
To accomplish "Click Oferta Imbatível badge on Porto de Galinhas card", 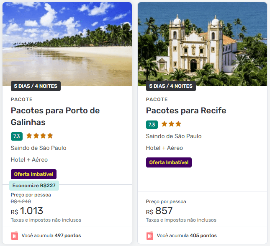I will click(33, 174).
